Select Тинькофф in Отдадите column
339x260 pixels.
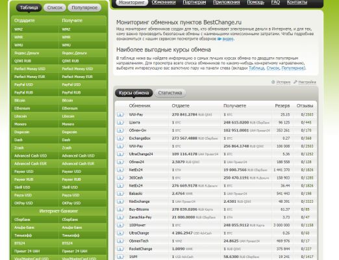[34, 235]
